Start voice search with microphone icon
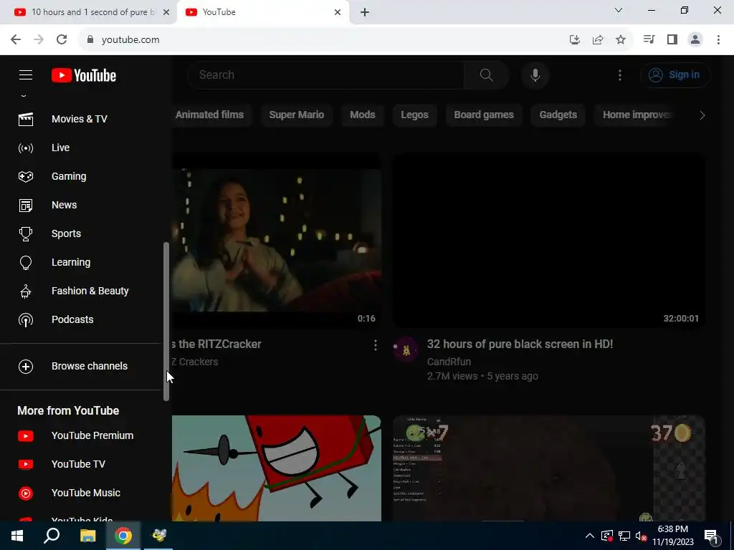This screenshot has height=550, width=734. coord(535,74)
